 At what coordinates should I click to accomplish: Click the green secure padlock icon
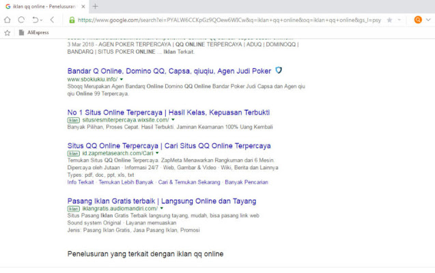(72, 20)
